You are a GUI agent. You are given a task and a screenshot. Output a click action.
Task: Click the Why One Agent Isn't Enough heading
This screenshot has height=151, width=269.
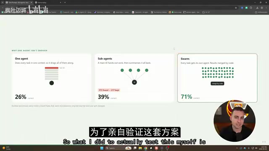pyautogui.click(x=29, y=50)
